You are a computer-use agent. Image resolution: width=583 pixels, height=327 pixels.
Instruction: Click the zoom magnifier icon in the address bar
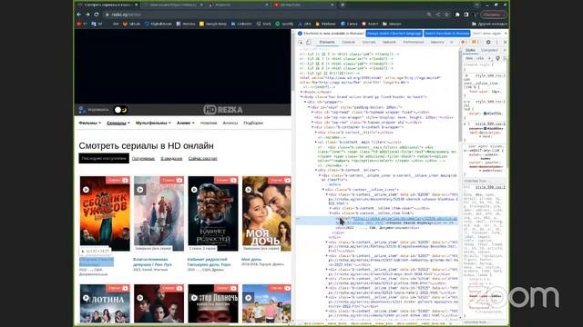(x=429, y=15)
